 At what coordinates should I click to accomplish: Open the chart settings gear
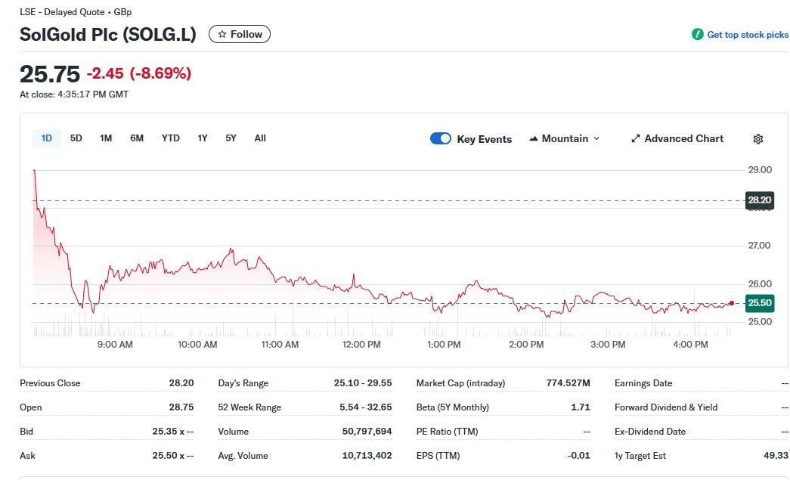tap(757, 138)
